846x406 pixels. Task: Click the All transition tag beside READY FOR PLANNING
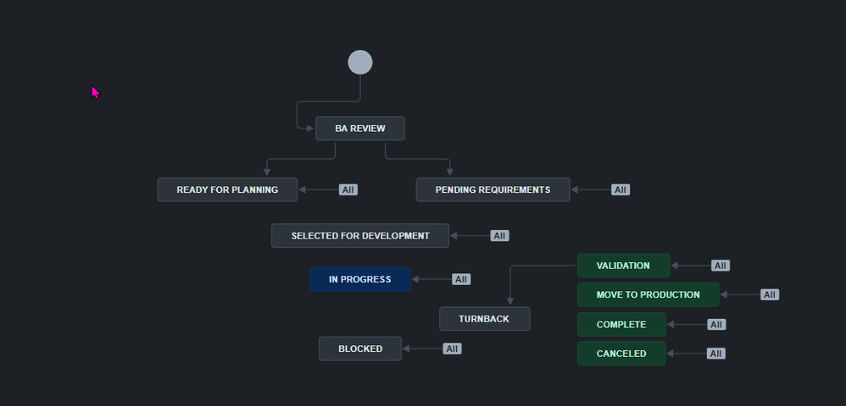pyautogui.click(x=348, y=189)
